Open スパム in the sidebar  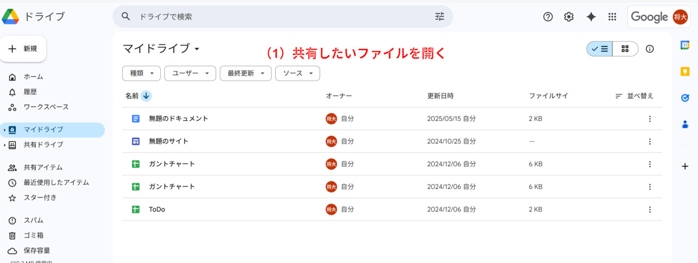33,220
